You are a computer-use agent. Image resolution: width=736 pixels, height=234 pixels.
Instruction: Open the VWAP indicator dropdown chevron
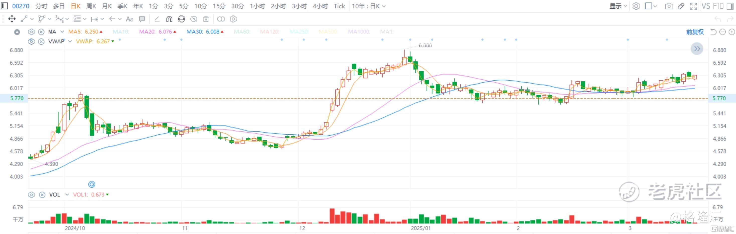pyautogui.click(x=70, y=41)
